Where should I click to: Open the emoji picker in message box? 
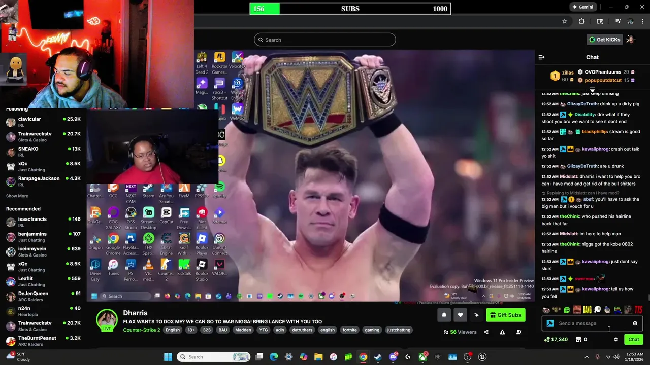(x=635, y=323)
